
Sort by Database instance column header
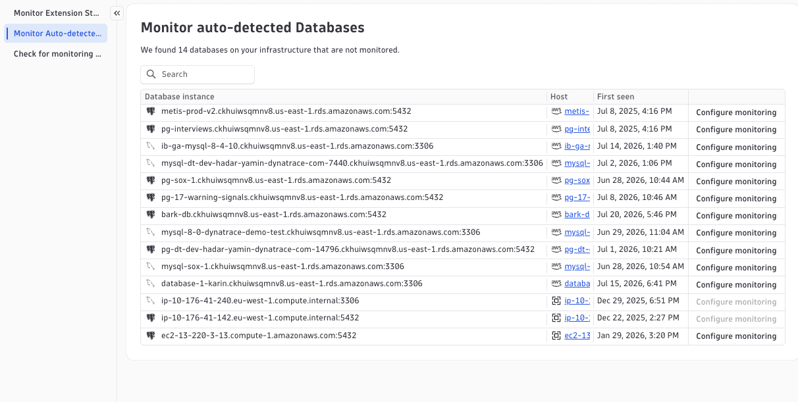tap(179, 97)
